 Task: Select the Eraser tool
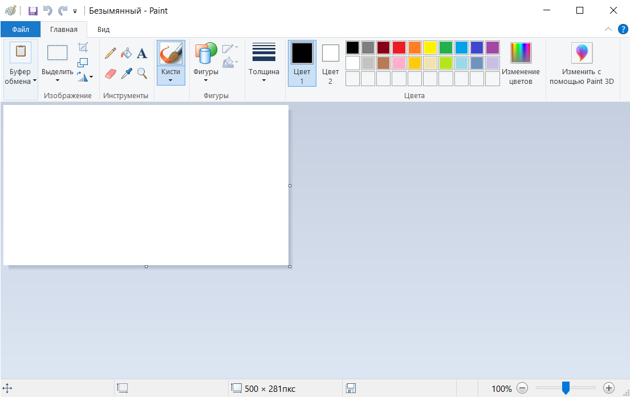tap(109, 73)
